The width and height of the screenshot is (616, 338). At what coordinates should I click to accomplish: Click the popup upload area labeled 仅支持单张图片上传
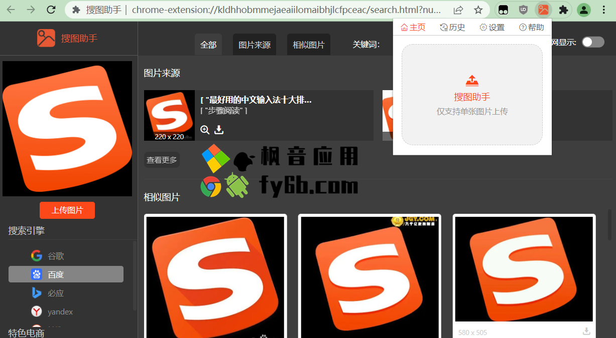click(x=472, y=95)
